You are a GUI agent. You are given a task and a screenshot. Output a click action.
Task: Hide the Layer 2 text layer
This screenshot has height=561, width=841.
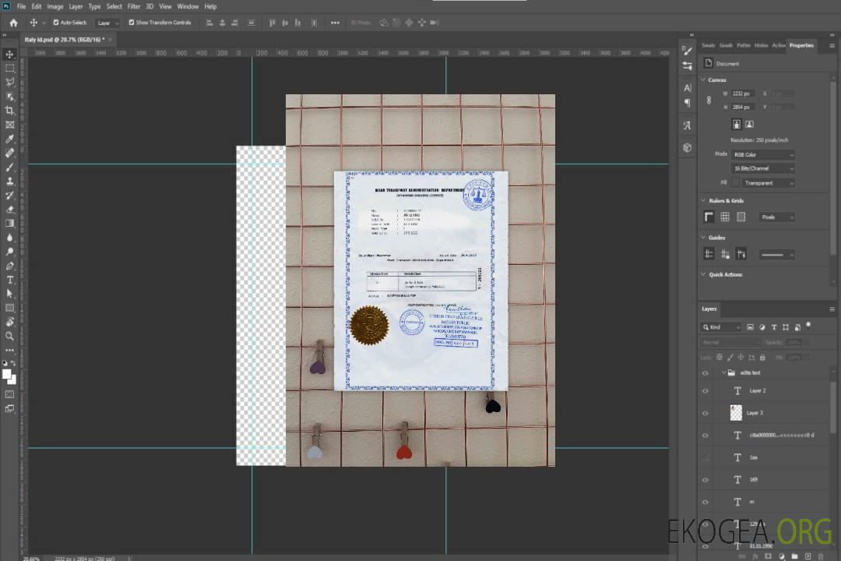click(706, 391)
